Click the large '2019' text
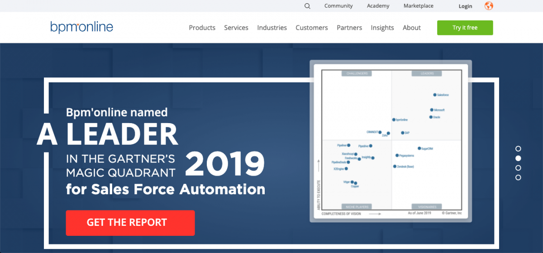This screenshot has height=253, width=543. click(x=225, y=164)
